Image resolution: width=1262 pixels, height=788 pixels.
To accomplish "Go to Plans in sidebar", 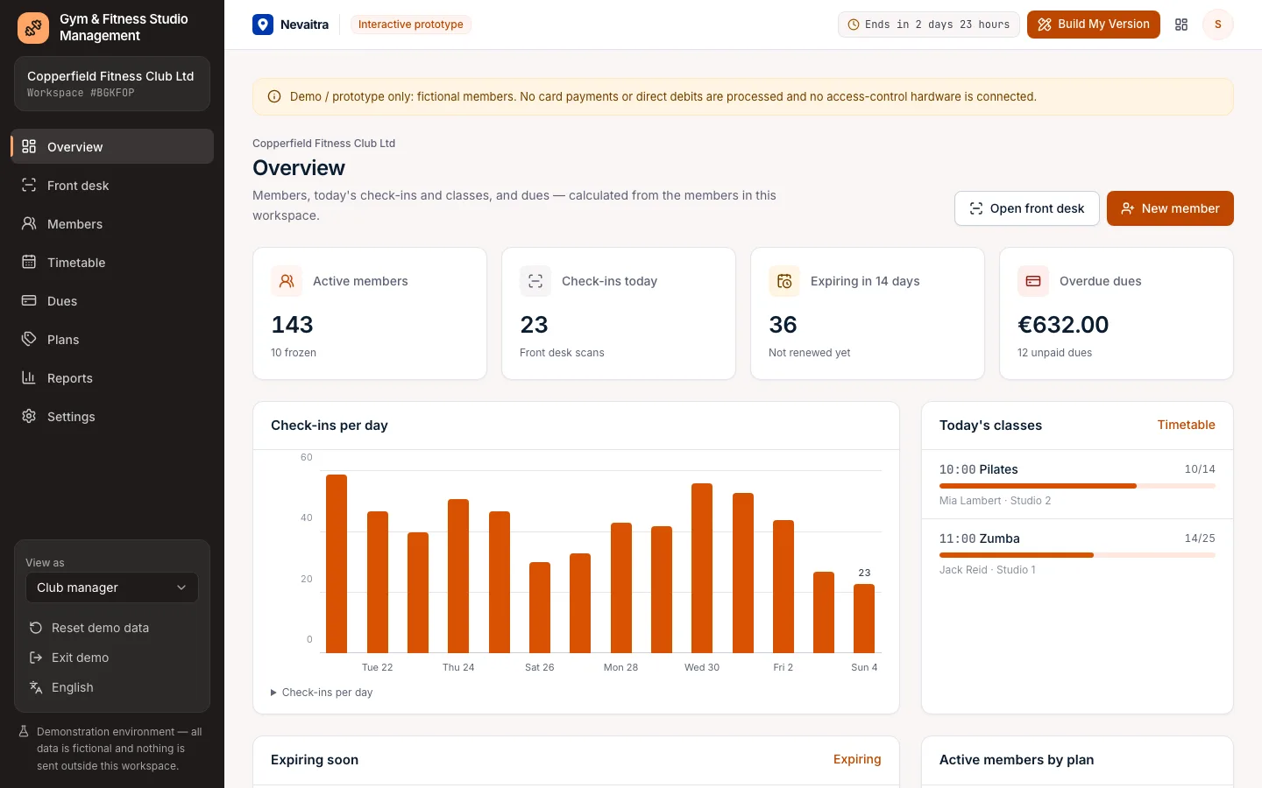I will pos(112,339).
